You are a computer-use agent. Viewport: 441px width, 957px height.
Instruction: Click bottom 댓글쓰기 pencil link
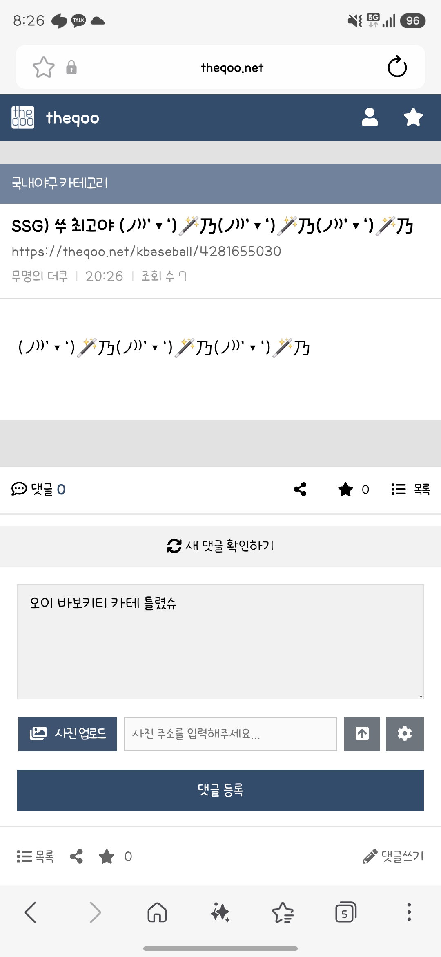coord(393,856)
